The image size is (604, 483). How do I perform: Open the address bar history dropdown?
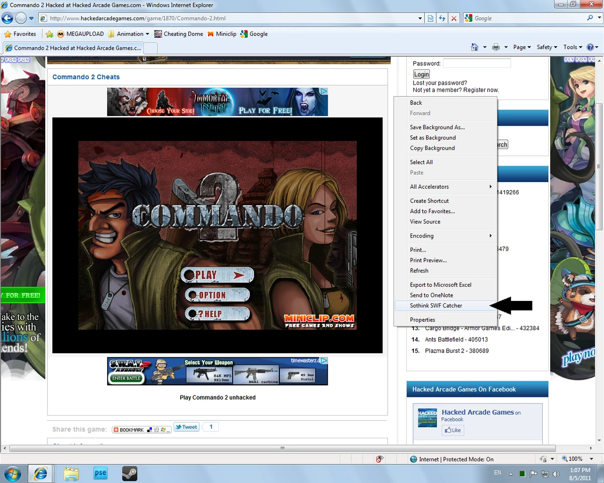420,18
